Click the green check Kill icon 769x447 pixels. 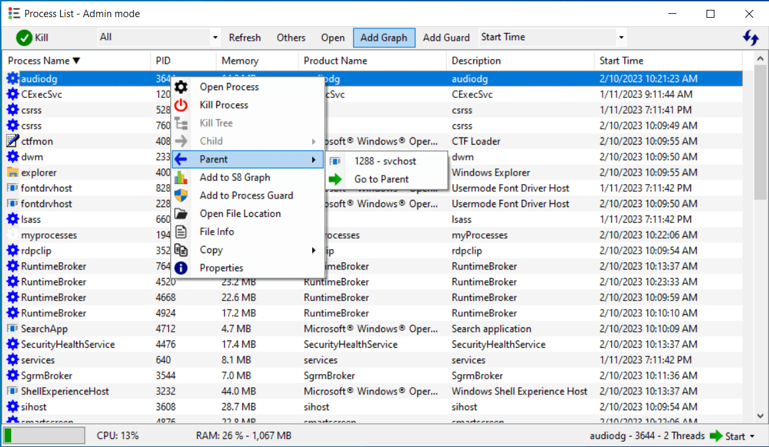coord(24,37)
